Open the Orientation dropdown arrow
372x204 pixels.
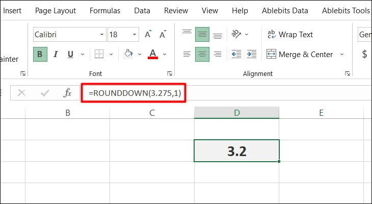pos(247,35)
